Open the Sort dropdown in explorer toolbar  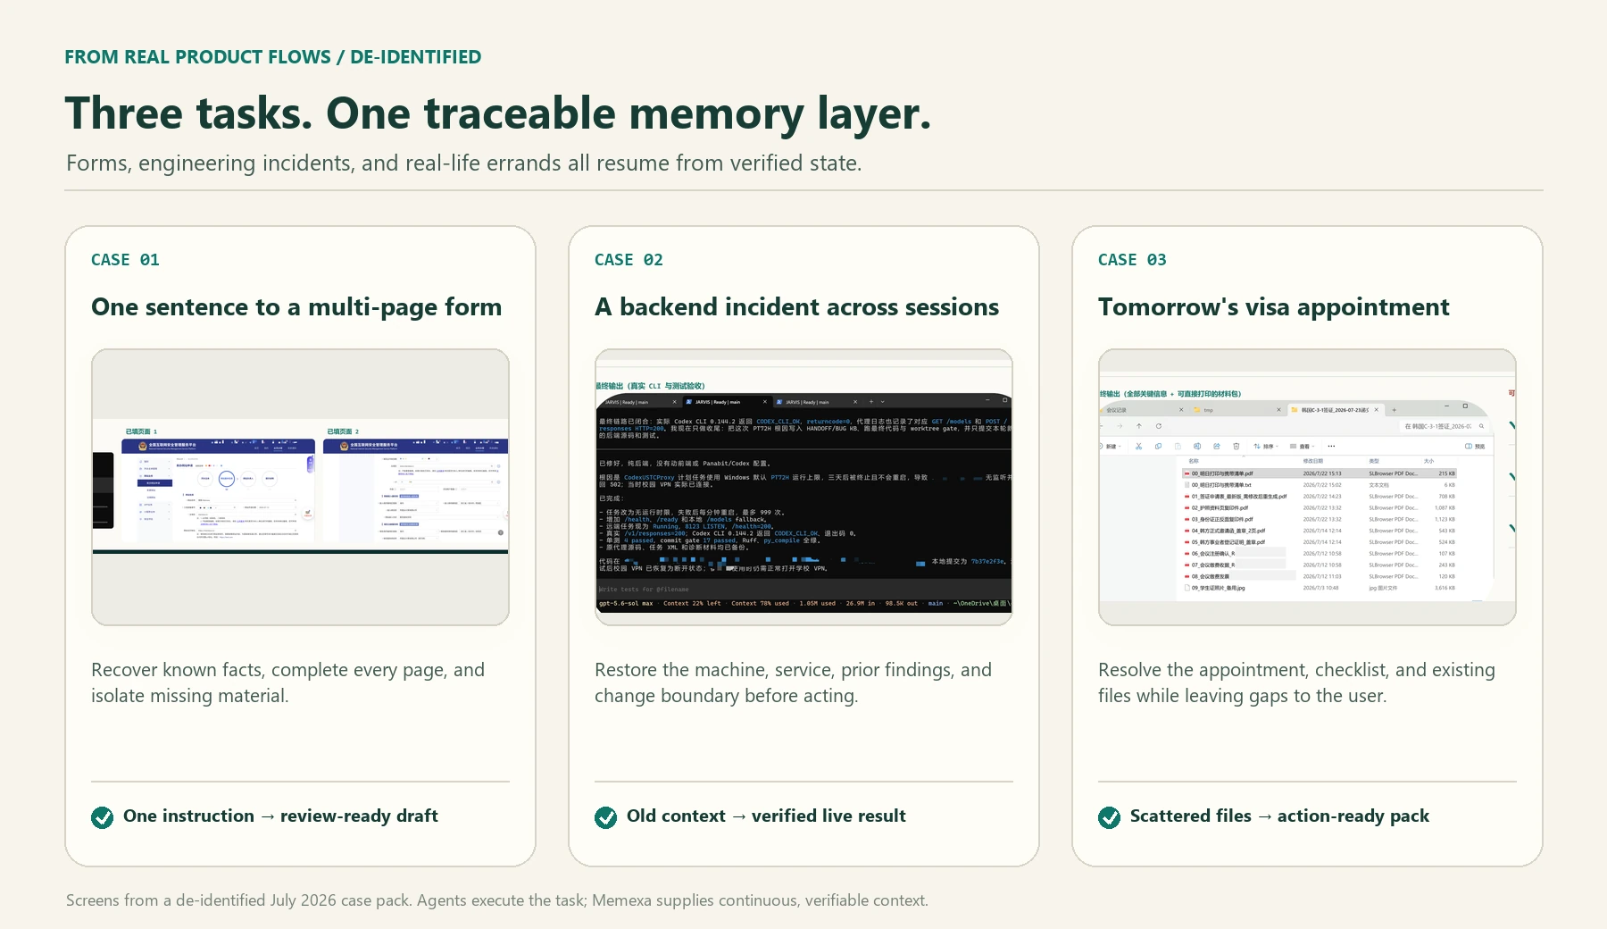click(x=1266, y=446)
